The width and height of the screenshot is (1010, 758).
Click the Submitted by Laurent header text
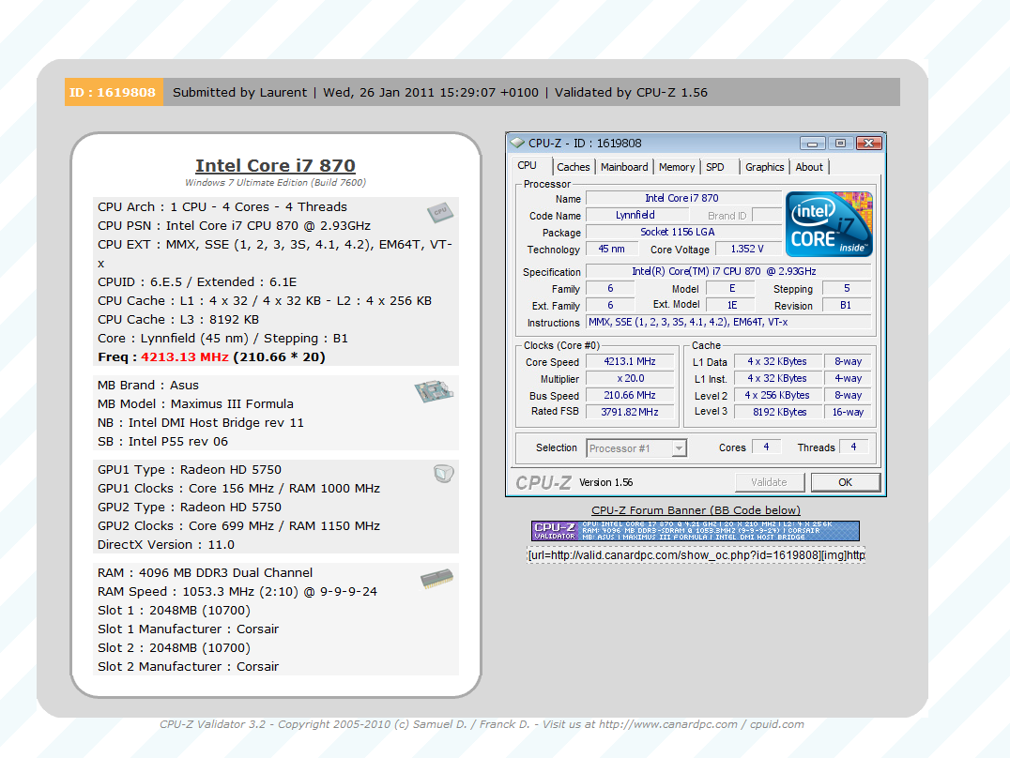pyautogui.click(x=239, y=92)
